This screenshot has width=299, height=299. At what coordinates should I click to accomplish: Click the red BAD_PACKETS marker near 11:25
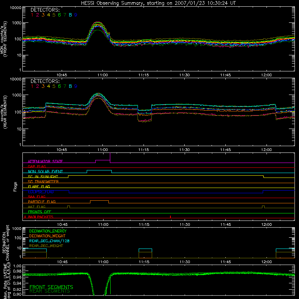coord(170,217)
